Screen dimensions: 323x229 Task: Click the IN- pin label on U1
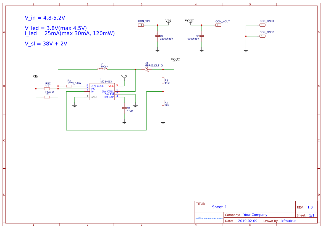[93, 91]
